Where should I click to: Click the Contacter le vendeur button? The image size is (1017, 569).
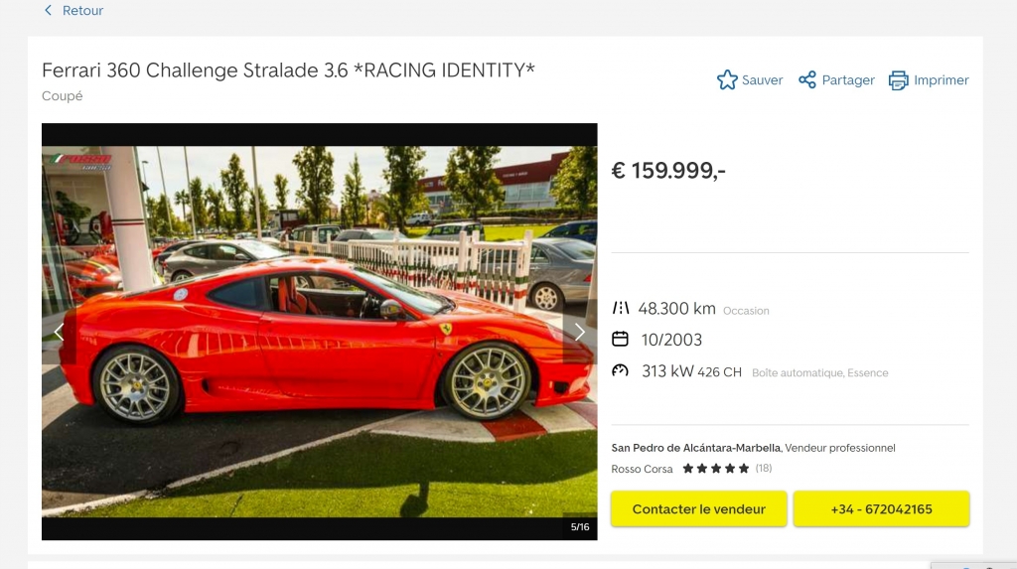(698, 509)
